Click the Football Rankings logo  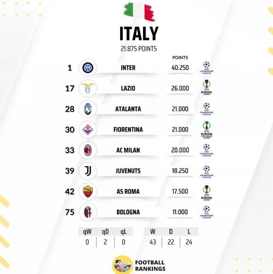click(x=139, y=265)
